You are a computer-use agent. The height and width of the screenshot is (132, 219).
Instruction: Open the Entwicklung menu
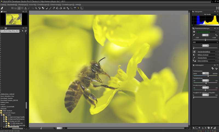(56, 5)
